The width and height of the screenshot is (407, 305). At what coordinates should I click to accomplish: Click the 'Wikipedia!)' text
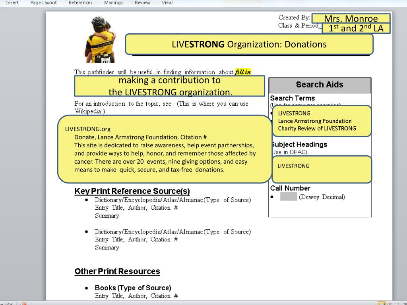[90, 111]
